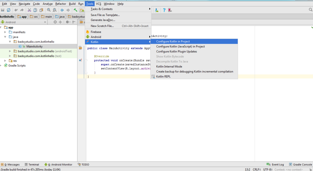The image size is (313, 171).
Task: Expand the manifests folder
Action: pyautogui.click(x=5, y=32)
